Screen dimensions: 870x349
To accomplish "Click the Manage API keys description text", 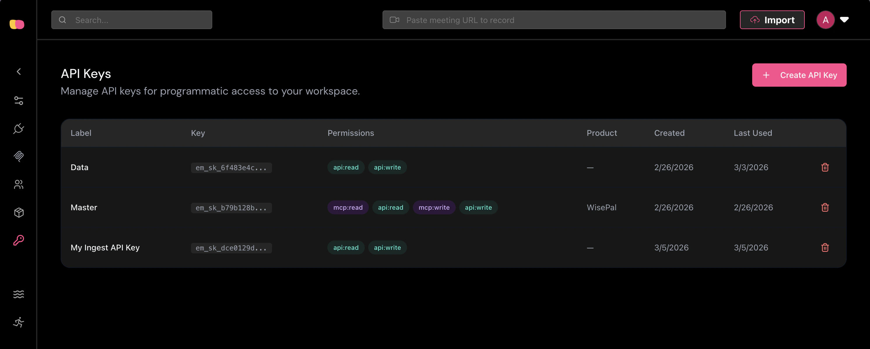I will coord(210,91).
